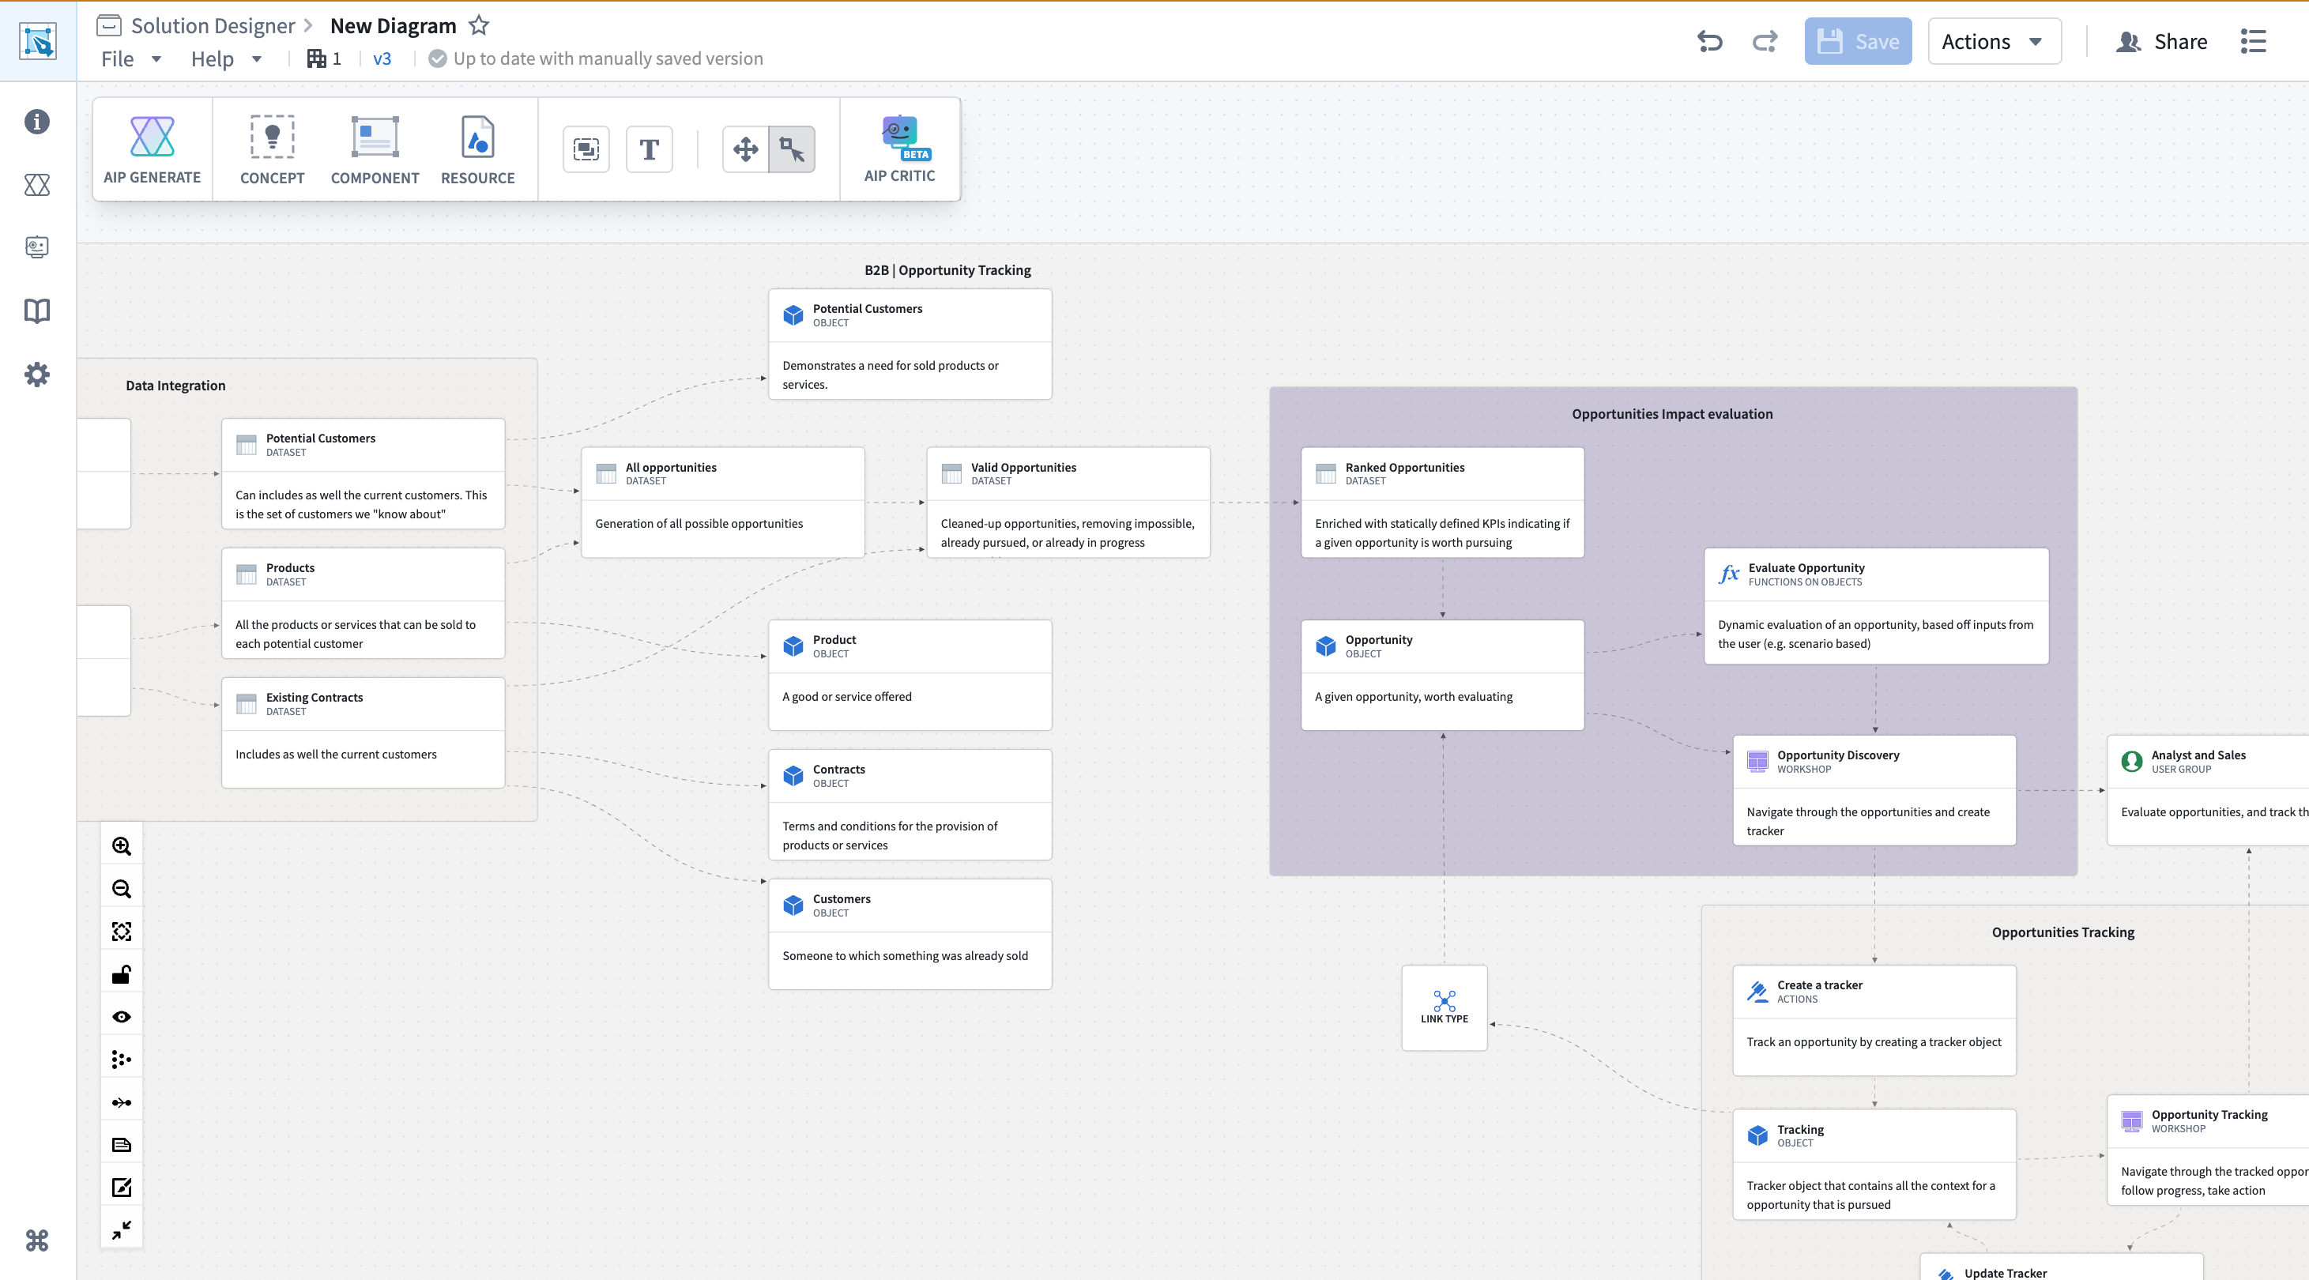Image resolution: width=2309 pixels, height=1280 pixels.
Task: Select the Potential Customers dataset node
Action: click(x=363, y=473)
